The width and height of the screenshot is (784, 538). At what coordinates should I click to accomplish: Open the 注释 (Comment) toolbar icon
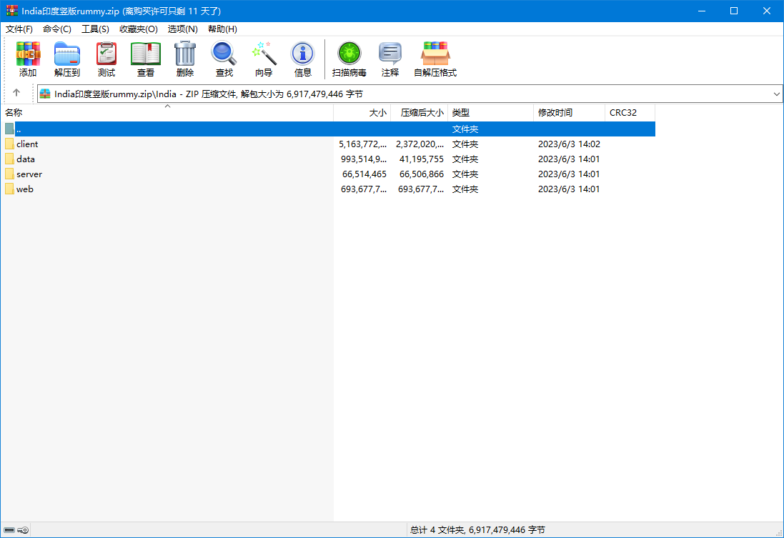coord(390,59)
